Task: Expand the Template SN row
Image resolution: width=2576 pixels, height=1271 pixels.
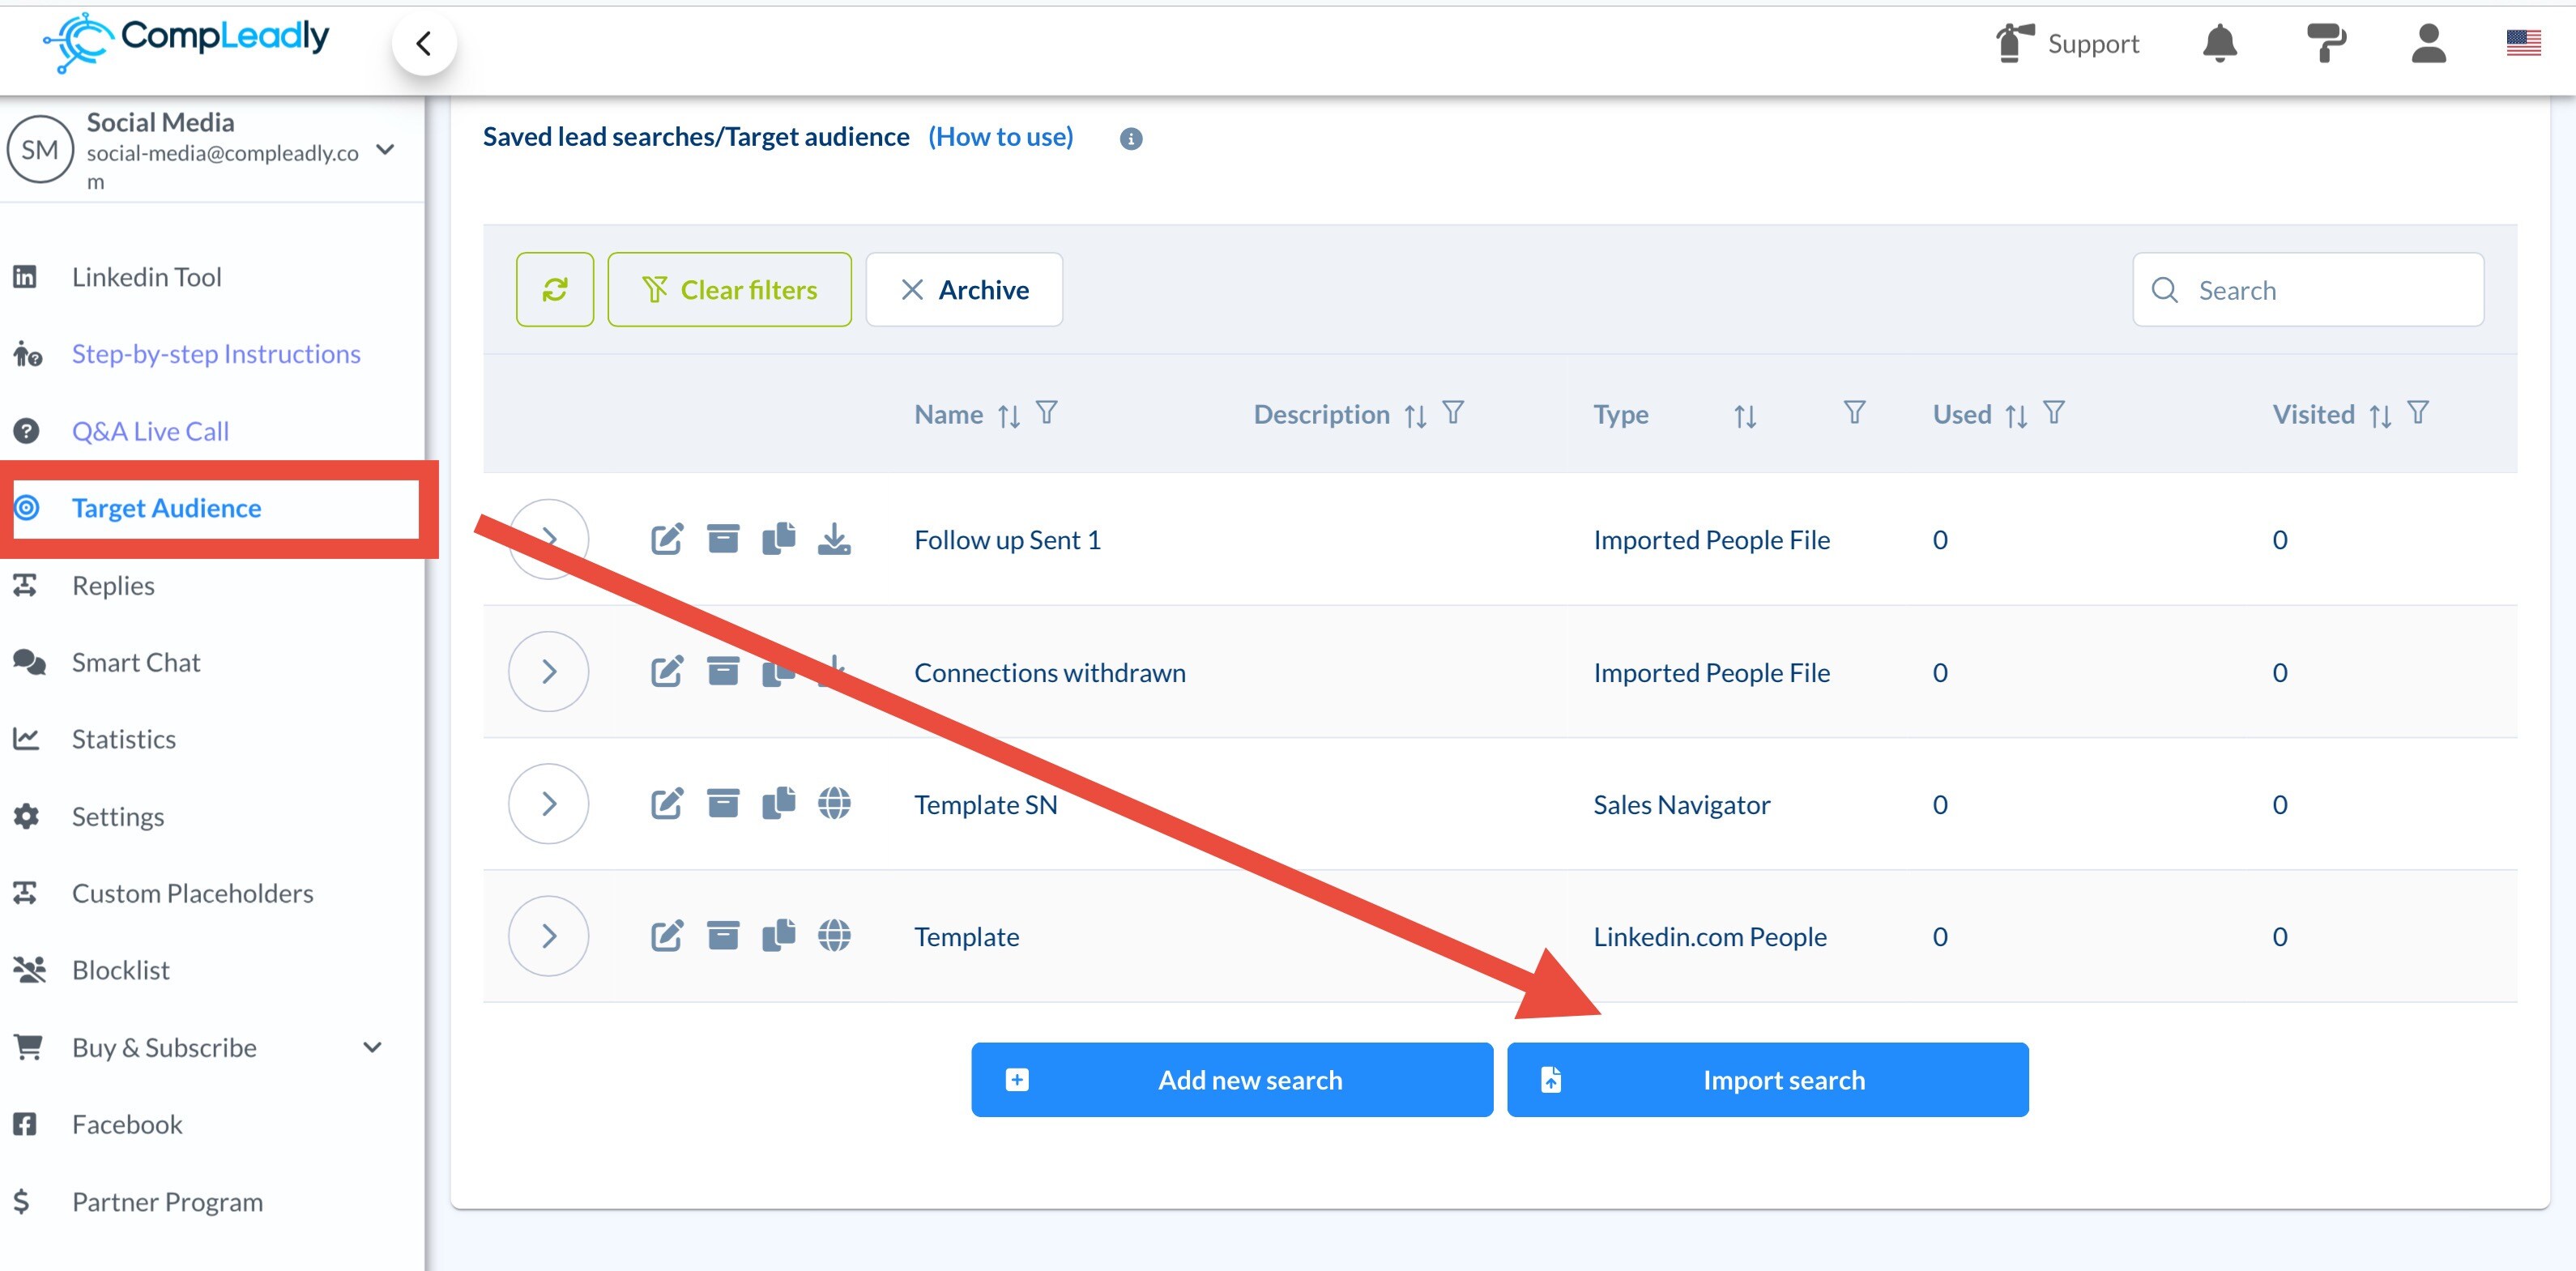Action: (548, 803)
